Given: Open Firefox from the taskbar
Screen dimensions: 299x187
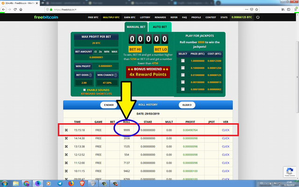Looking at the screenshot, I should [x=71, y=184].
